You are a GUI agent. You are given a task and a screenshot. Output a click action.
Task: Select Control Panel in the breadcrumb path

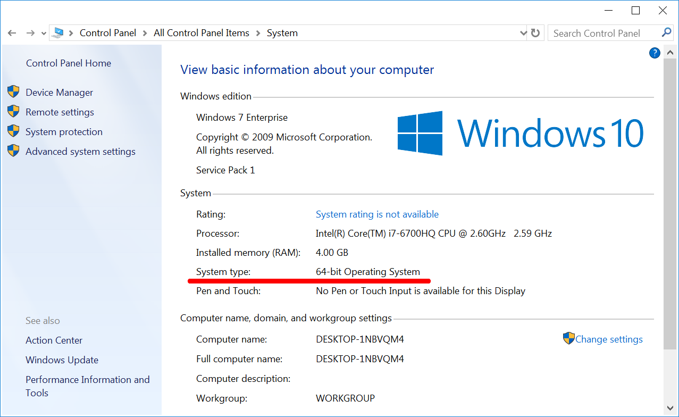click(x=108, y=33)
